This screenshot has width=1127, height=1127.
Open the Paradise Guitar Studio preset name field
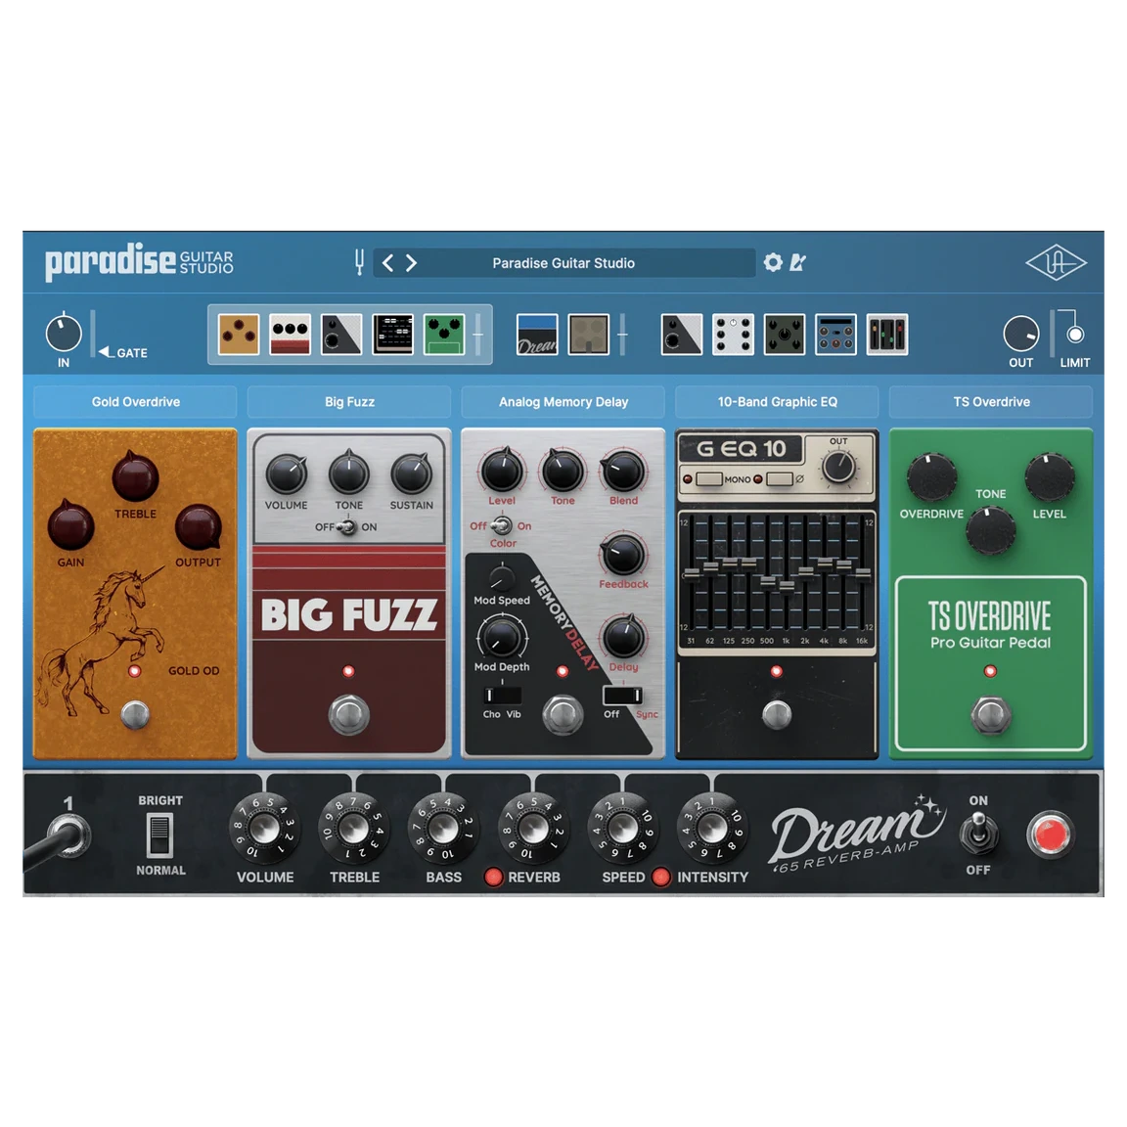tap(563, 263)
